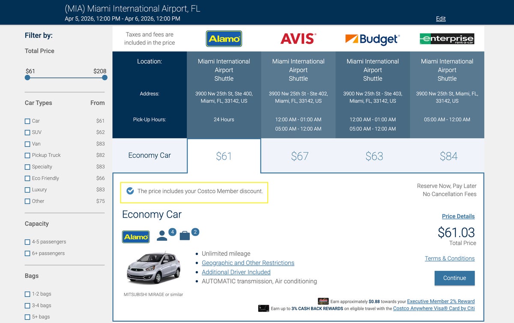
Task: Click the passenger count icon showing 4
Action: (x=166, y=234)
